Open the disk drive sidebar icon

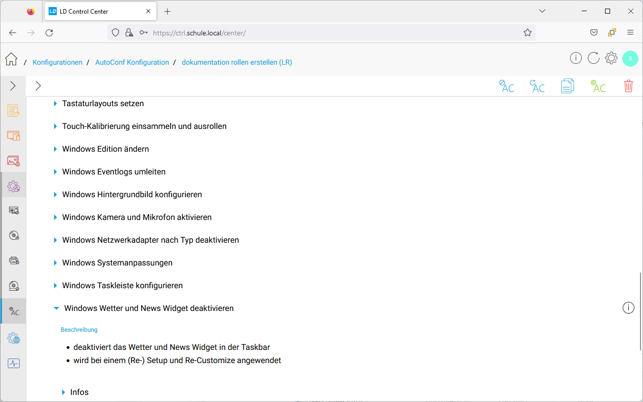click(14, 286)
